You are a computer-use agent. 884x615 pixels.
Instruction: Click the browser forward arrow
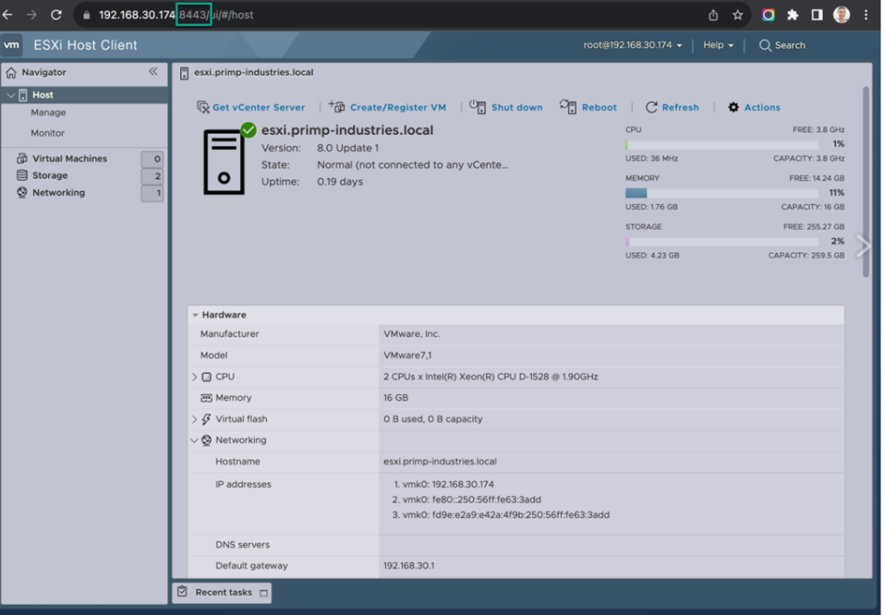pos(32,15)
